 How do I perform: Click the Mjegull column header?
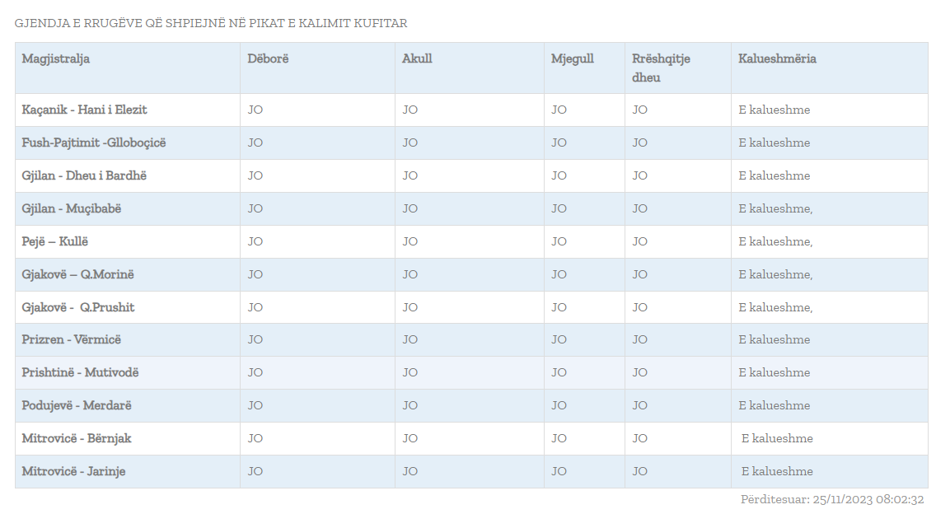click(573, 59)
